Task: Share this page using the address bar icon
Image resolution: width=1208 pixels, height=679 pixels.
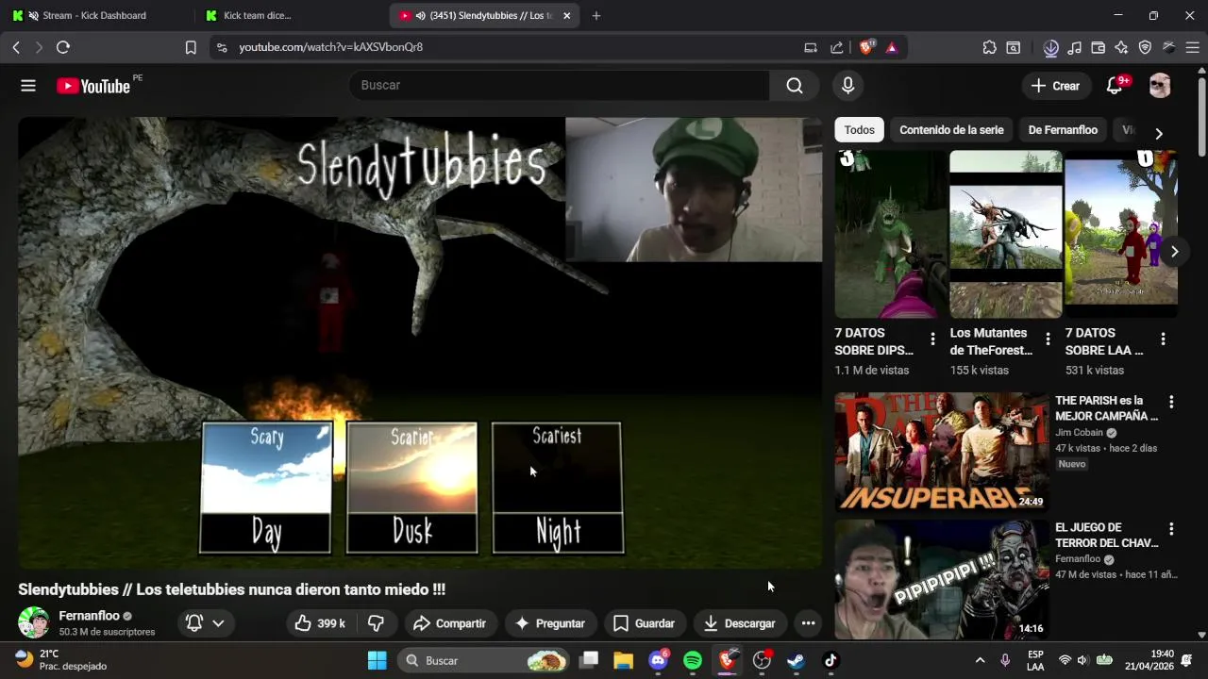Action: click(x=837, y=47)
